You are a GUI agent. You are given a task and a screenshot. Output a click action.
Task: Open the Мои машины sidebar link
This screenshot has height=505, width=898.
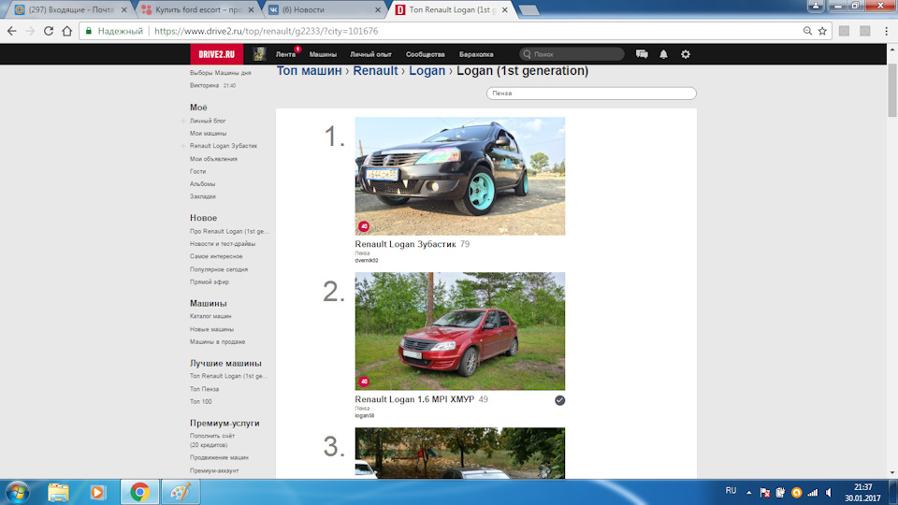click(x=208, y=134)
